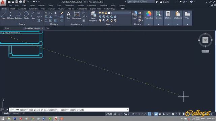Select the Line tool
Screen dimensions: 216x121
[x=4, y=15]
